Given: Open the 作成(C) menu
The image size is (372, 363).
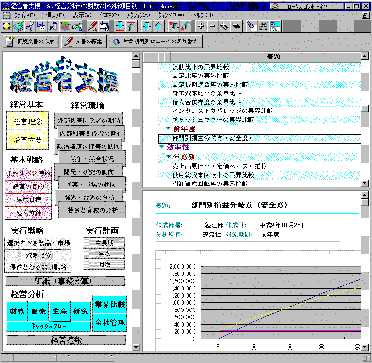Looking at the screenshot, I should pos(109,15).
